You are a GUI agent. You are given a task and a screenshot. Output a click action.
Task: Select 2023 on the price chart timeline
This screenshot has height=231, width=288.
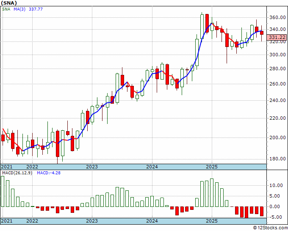point(92,167)
